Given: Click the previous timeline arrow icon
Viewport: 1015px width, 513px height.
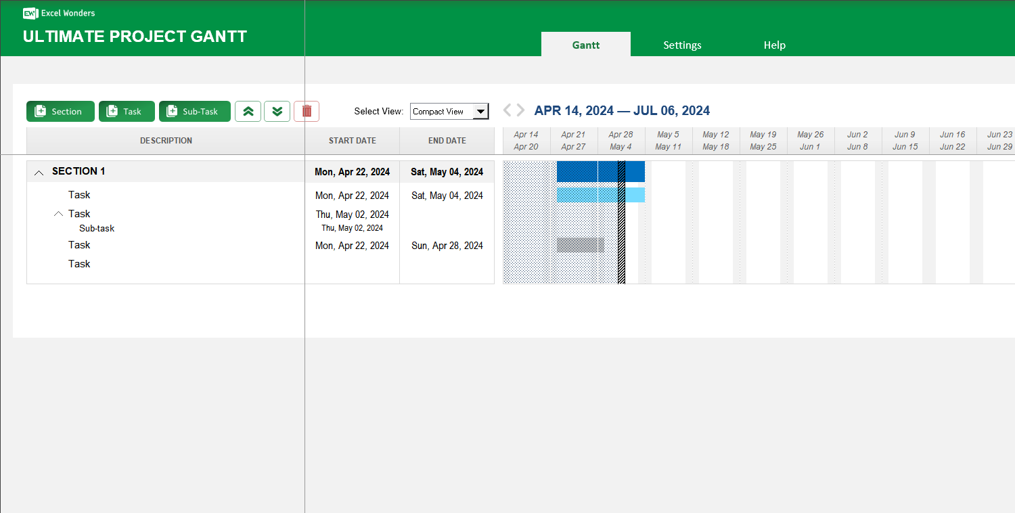Looking at the screenshot, I should tap(507, 110).
